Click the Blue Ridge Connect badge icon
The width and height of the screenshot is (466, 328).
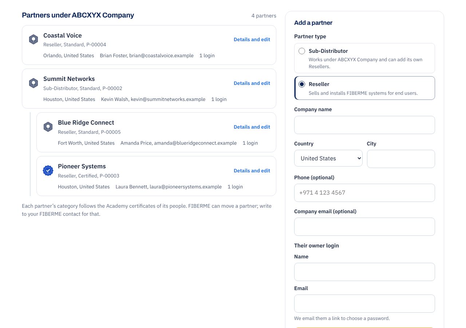pyautogui.click(x=48, y=127)
